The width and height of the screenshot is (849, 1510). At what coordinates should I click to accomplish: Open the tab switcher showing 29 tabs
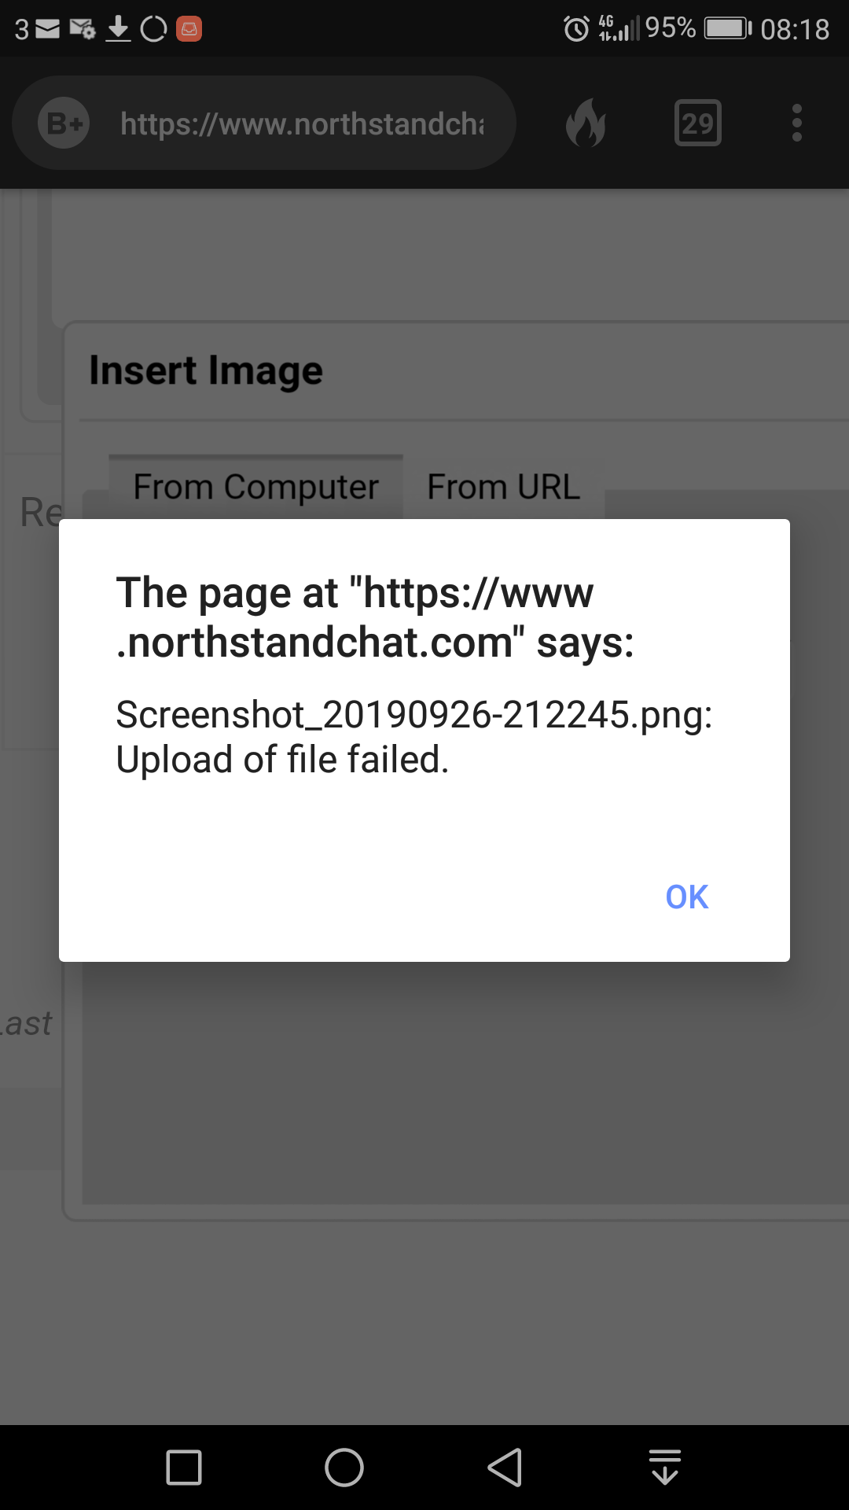pos(697,123)
